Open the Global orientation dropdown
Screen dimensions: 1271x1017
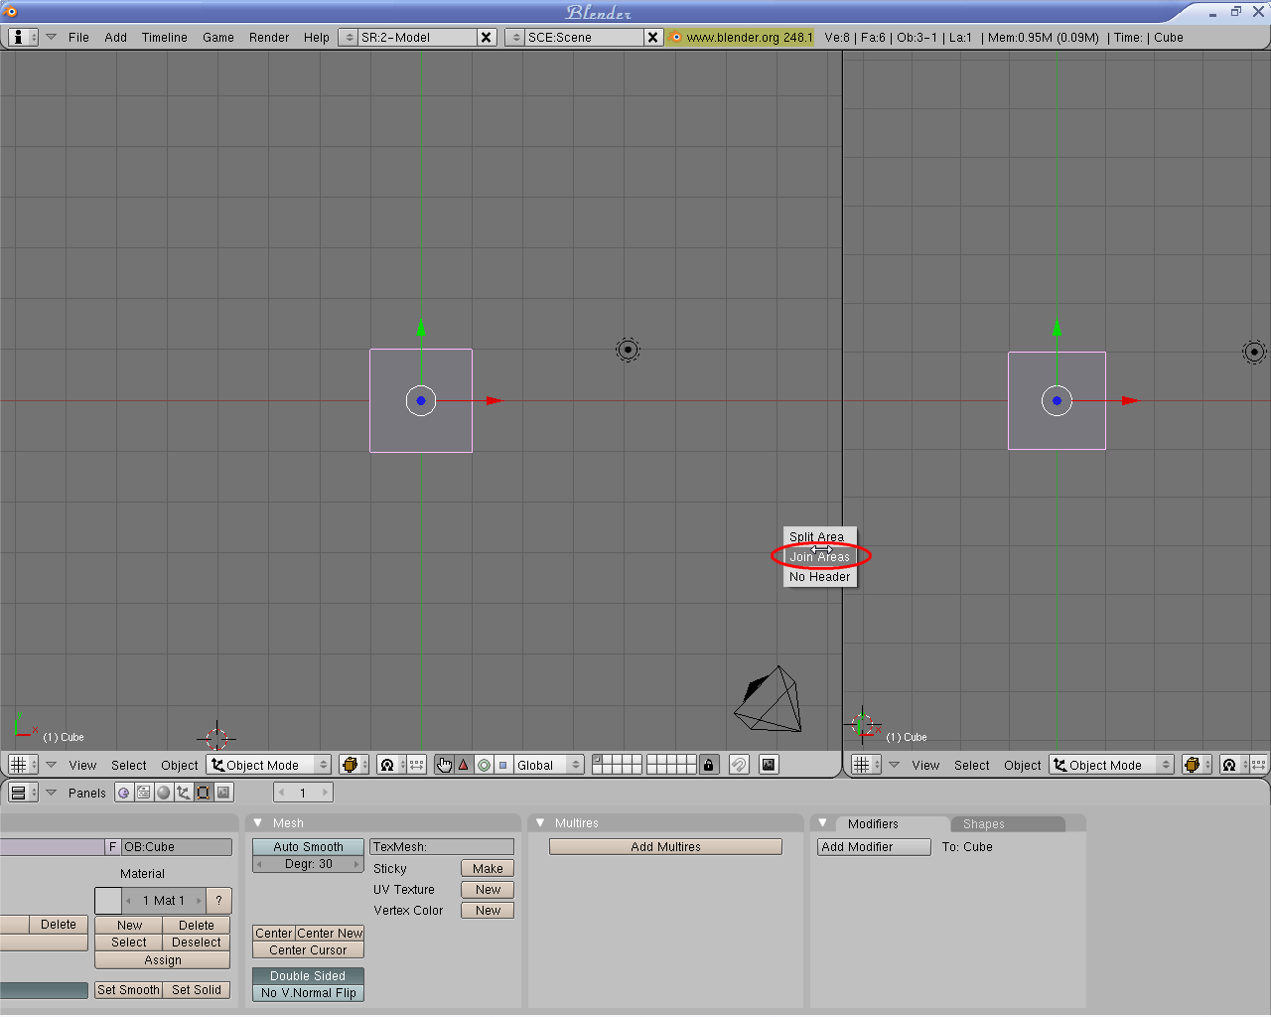click(x=548, y=765)
